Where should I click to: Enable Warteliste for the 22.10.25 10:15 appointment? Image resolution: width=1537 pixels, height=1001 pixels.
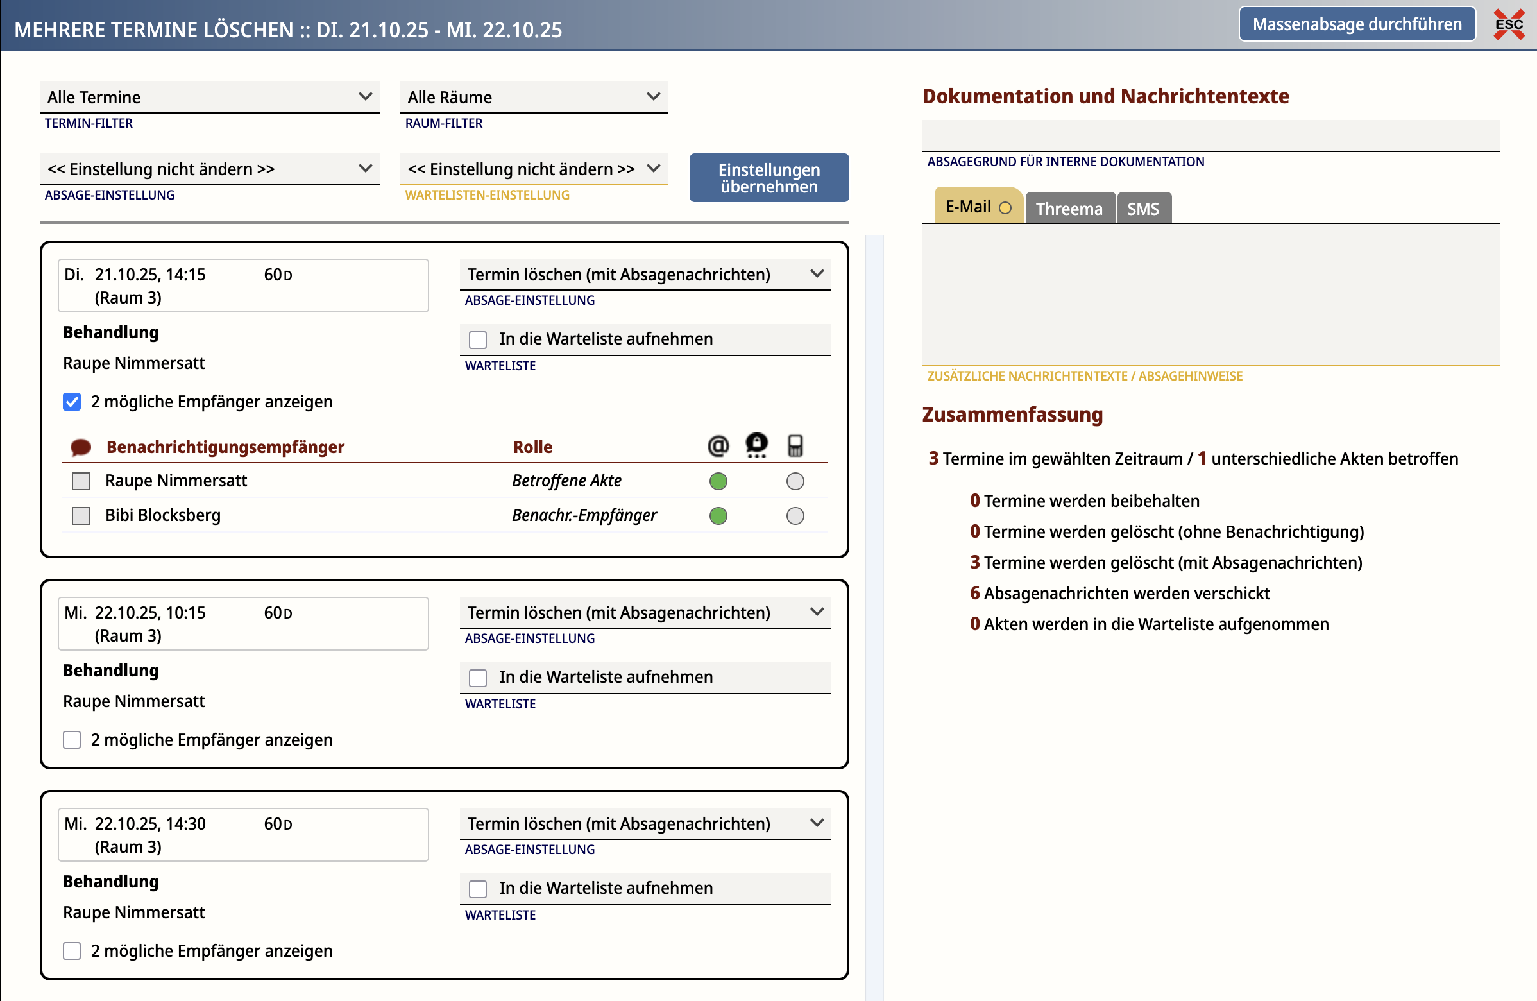click(478, 678)
